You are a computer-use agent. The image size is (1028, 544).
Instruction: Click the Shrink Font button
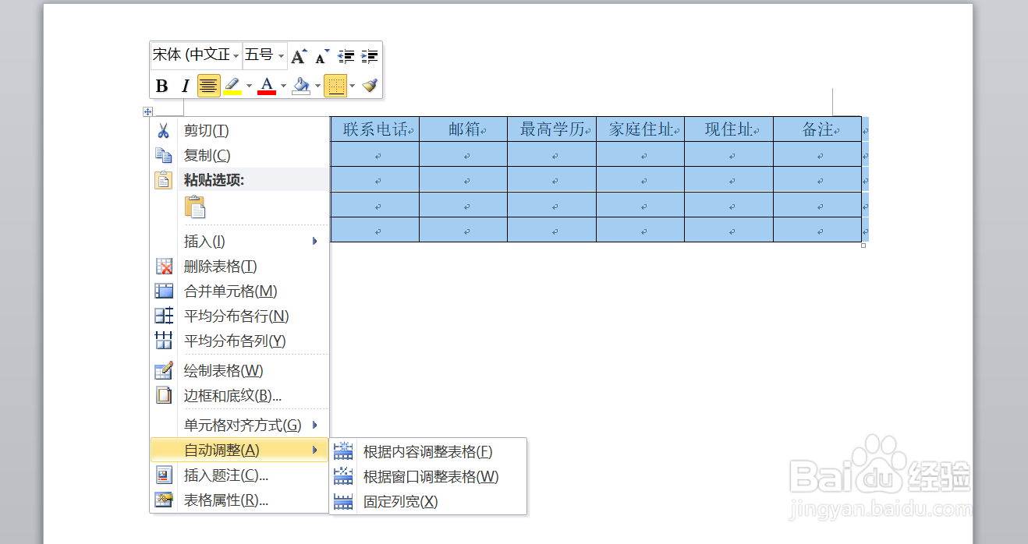(x=321, y=57)
